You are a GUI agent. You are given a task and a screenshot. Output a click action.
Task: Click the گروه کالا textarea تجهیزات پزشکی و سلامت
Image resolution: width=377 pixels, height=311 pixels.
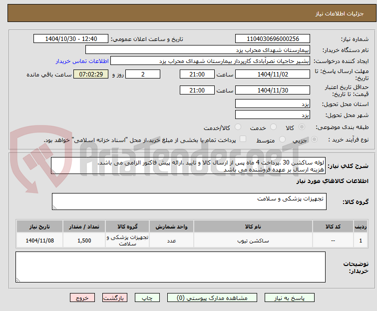pos(189,201)
